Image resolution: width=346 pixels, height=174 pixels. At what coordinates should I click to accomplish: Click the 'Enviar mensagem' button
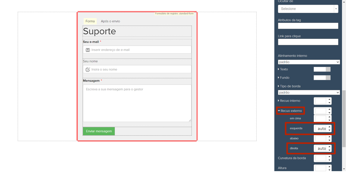point(99,131)
